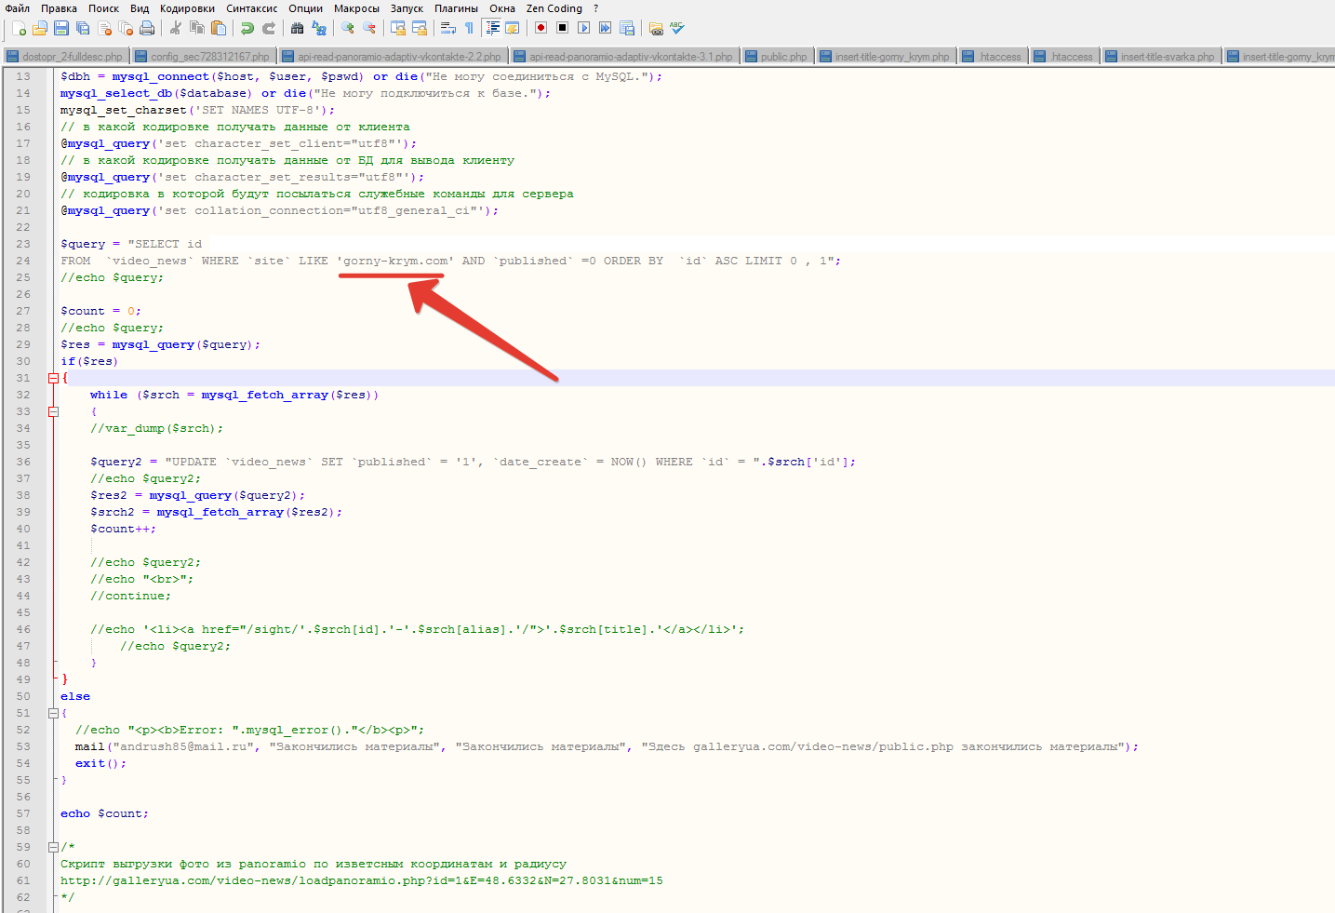This screenshot has height=913, width=1335.
Task: Switch to the config_sec728312167.php tab
Action: coord(202,56)
